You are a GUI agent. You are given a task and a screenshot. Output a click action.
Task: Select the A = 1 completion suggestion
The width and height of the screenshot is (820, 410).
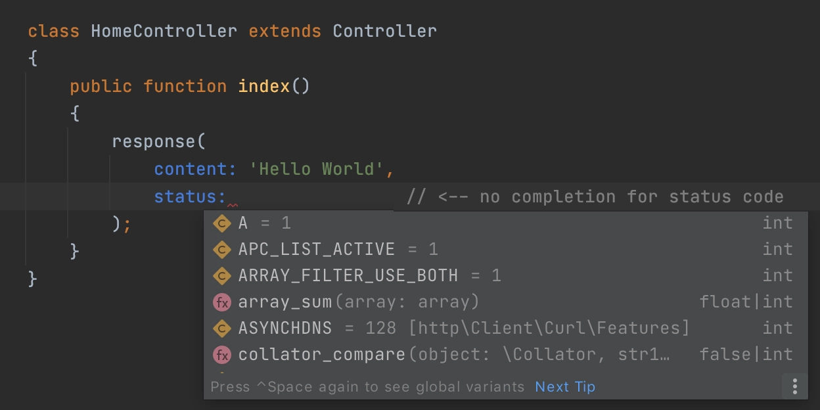coord(503,223)
